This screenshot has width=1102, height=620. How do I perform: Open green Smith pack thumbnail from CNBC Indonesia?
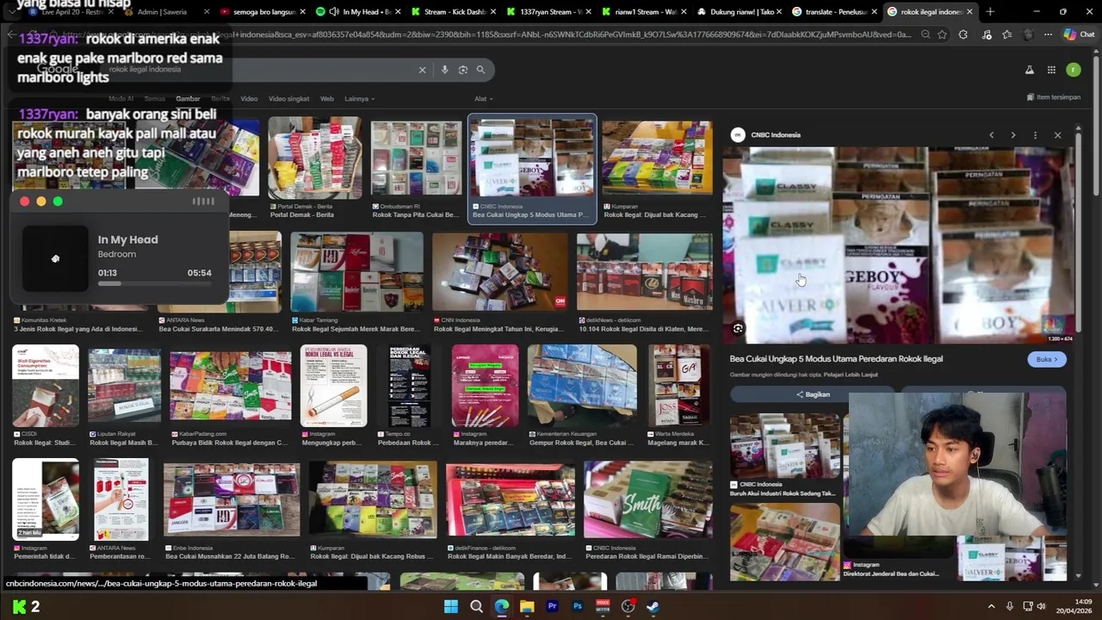(647, 499)
